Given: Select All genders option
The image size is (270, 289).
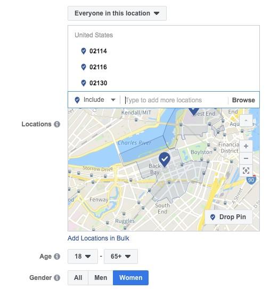Looking at the screenshot, I should click(78, 278).
